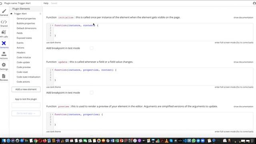Launch Visual Studio Code from dock
The image size is (256, 144).
pyautogui.click(x=184, y=141)
